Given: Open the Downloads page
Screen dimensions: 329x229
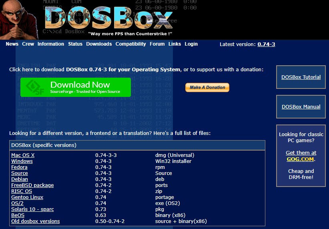Looking at the screenshot, I should pos(99,44).
